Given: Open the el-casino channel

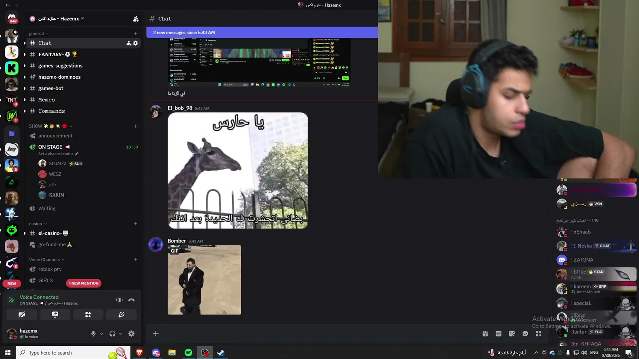Looking at the screenshot, I should click(83, 233).
